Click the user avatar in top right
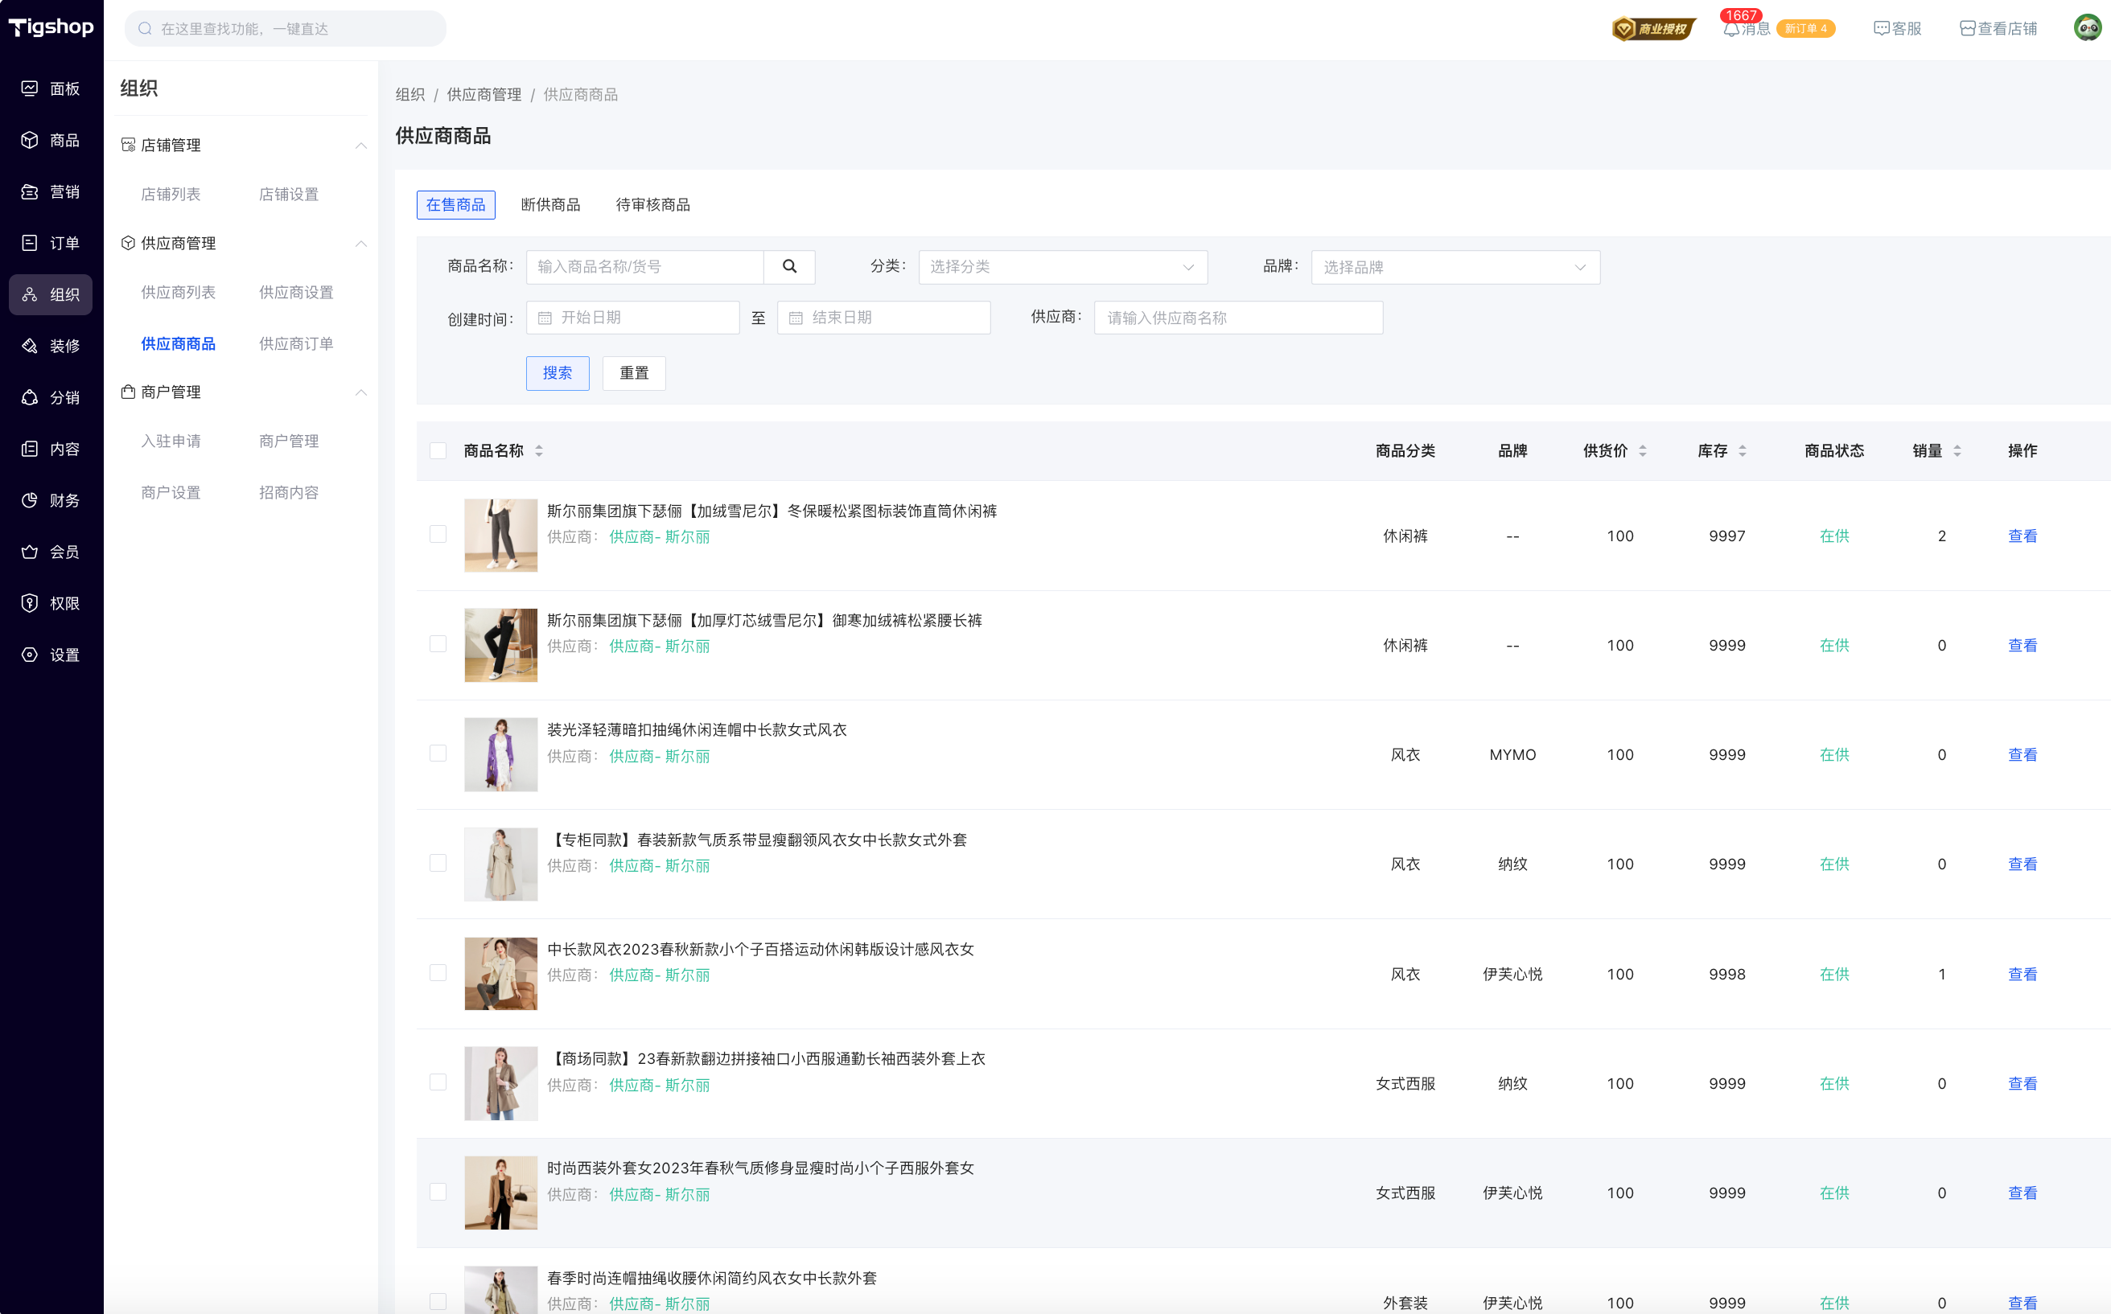 2087,29
